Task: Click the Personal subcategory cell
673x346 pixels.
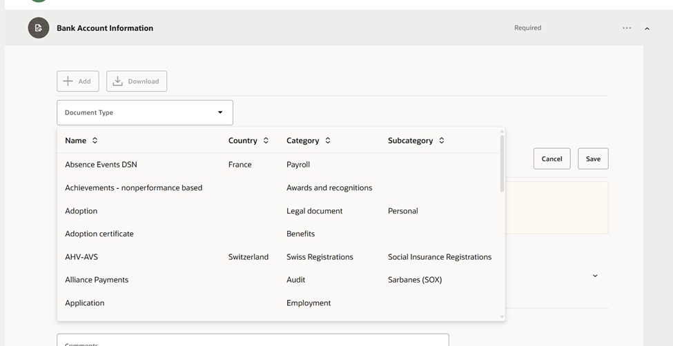Action: point(403,211)
